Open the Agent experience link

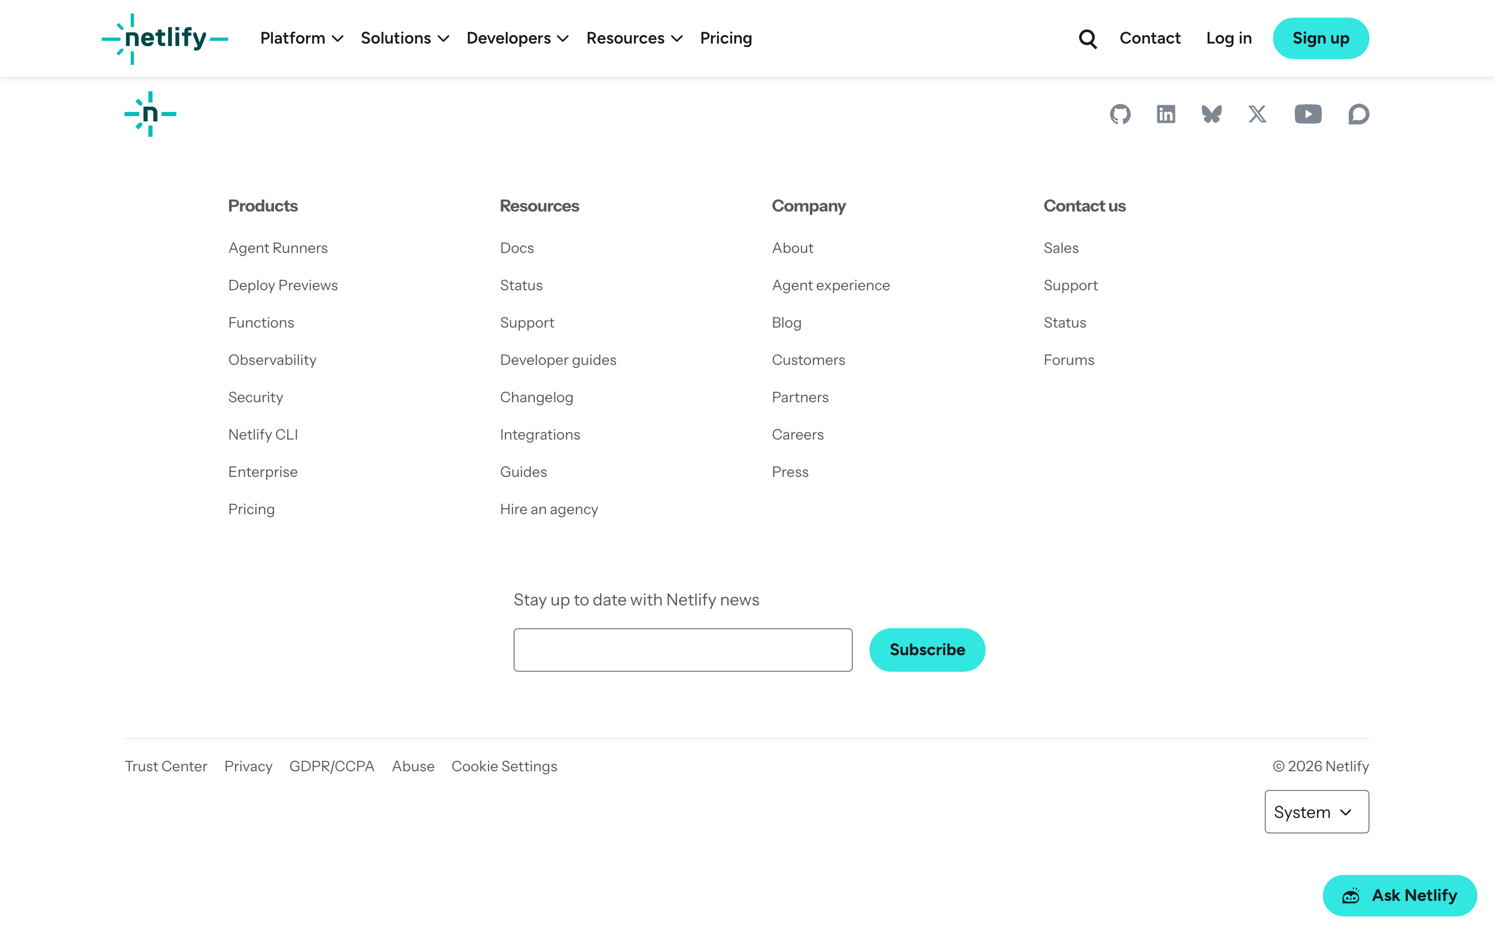click(831, 285)
